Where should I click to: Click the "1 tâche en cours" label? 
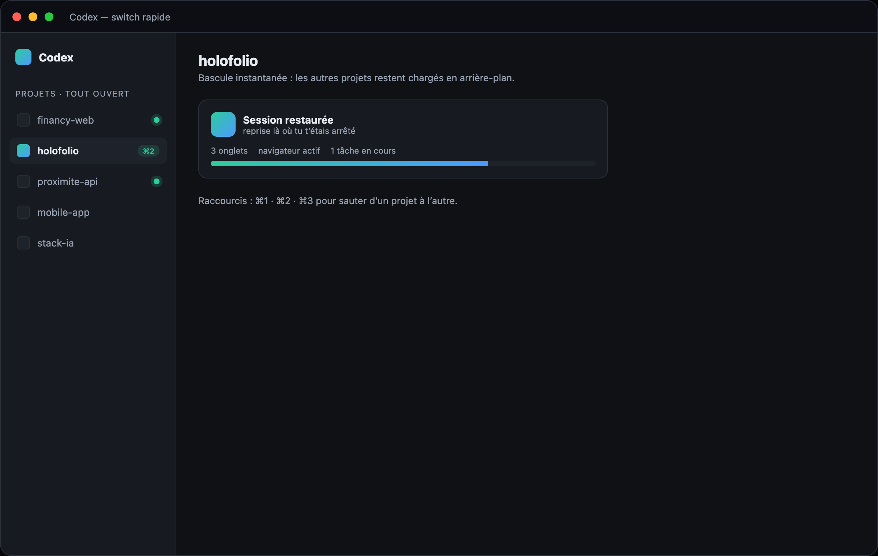[363, 151]
